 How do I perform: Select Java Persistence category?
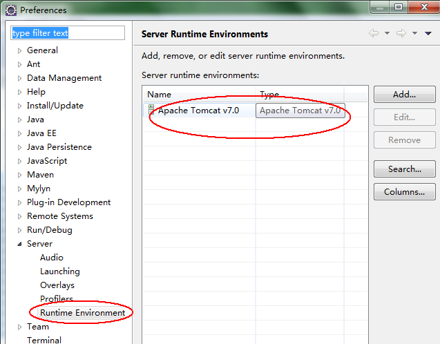pyautogui.click(x=59, y=146)
